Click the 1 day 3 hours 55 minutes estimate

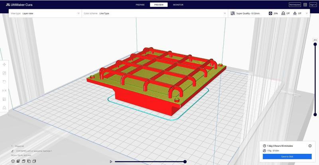tap(280, 146)
